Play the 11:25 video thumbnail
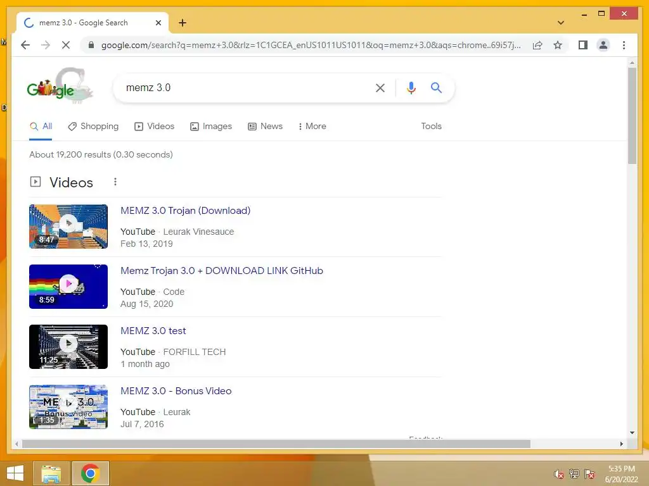The width and height of the screenshot is (649, 486). tap(68, 347)
